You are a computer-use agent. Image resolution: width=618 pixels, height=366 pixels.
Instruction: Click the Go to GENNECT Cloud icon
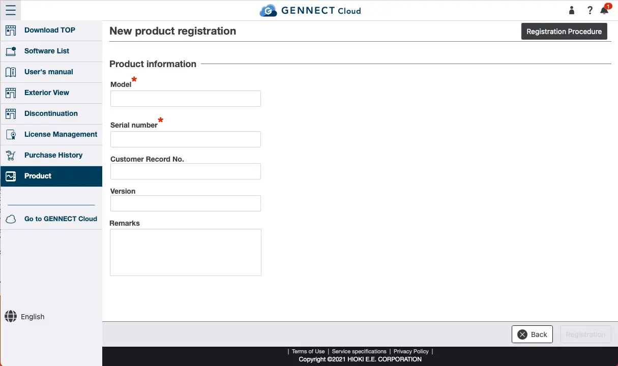(x=11, y=219)
